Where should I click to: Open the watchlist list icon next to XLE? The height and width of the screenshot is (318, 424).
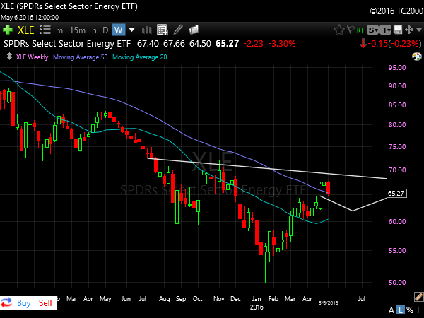[45, 30]
